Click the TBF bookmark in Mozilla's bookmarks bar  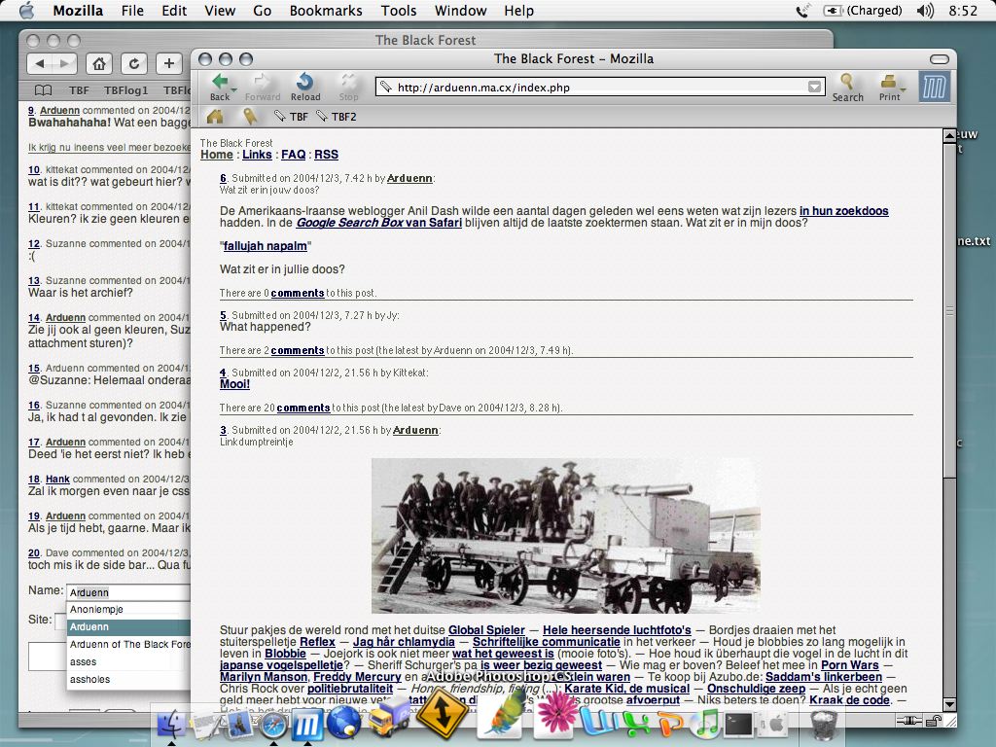pyautogui.click(x=292, y=117)
